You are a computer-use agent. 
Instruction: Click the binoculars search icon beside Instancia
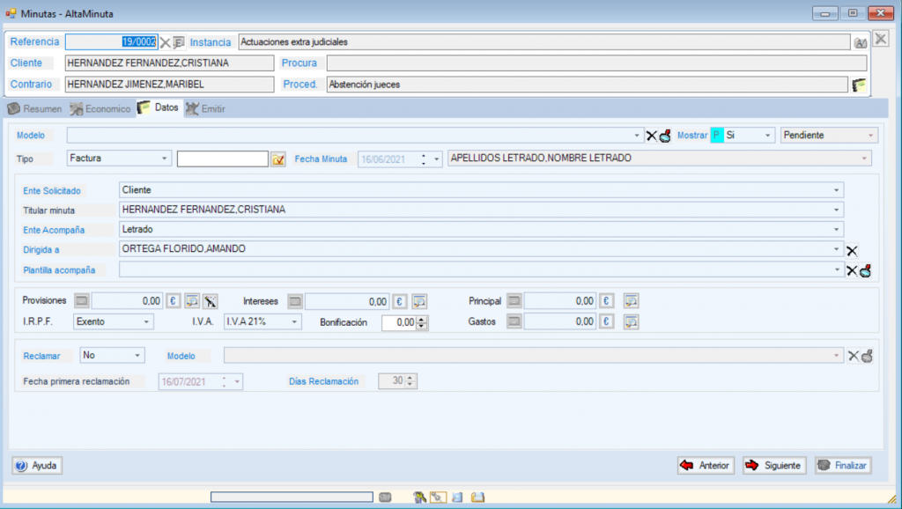pos(860,43)
